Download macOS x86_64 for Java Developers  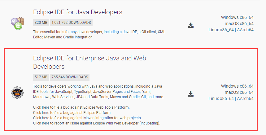pos(246,24)
